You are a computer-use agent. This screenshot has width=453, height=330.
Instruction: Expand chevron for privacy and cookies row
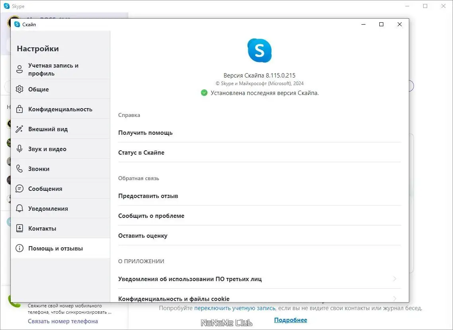[x=394, y=299]
